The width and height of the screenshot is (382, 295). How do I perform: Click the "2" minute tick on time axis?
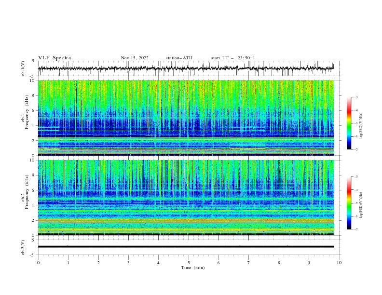(x=98, y=263)
